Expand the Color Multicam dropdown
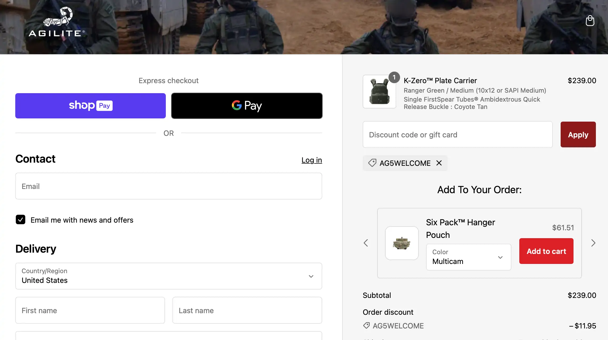Screen dimensions: 608x340 pos(469,257)
